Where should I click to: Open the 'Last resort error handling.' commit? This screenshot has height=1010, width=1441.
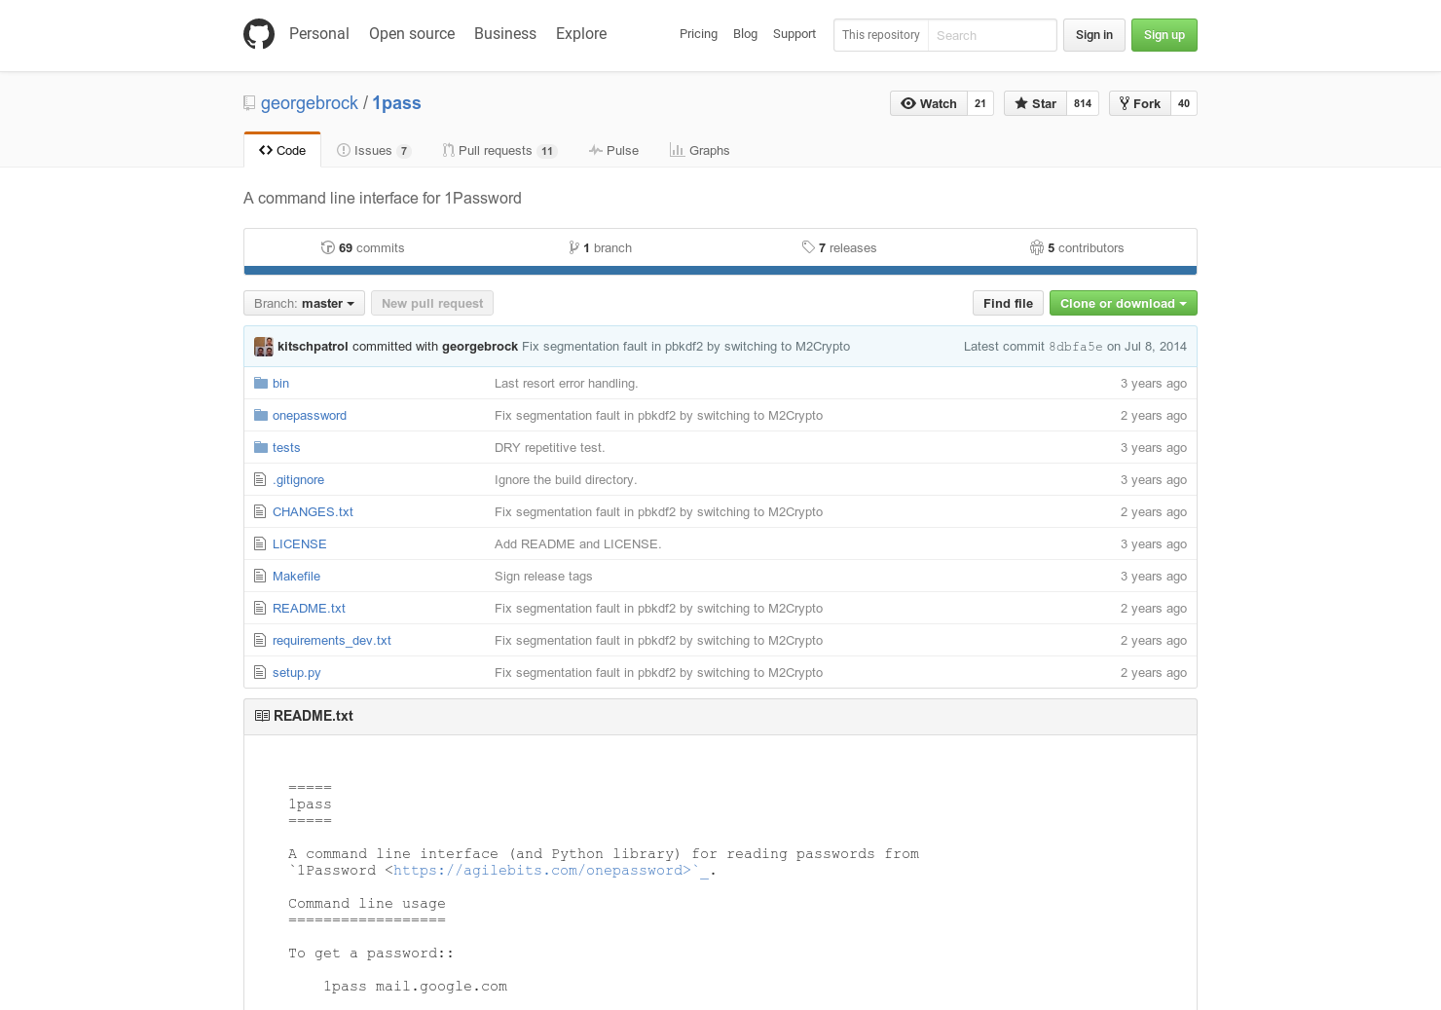567,383
